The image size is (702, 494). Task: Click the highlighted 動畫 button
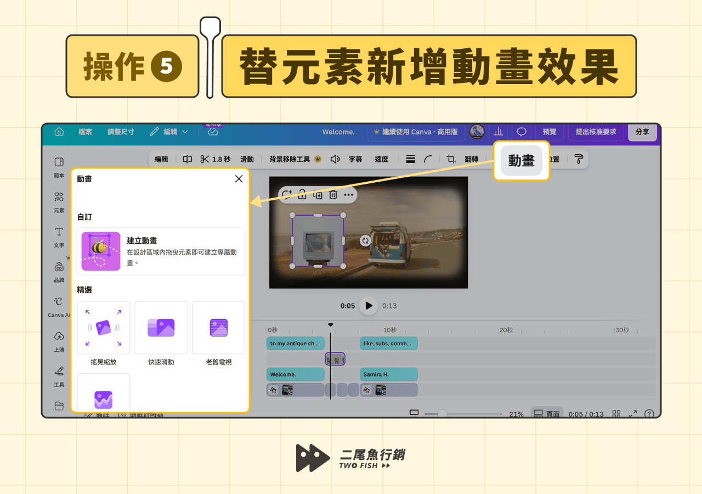coord(521,160)
